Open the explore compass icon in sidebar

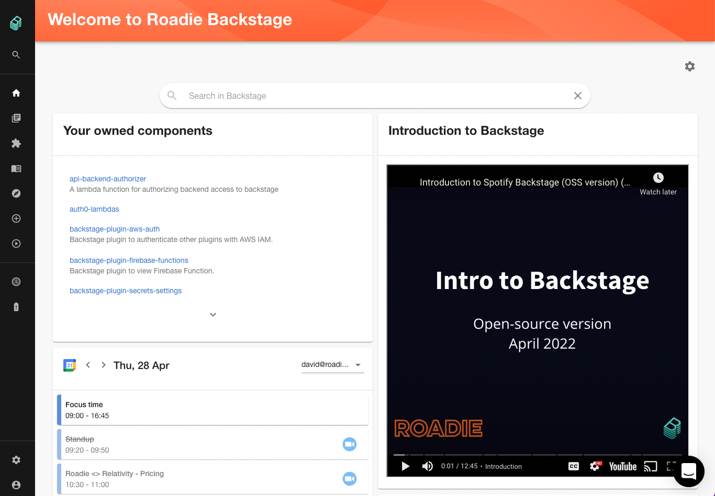[16, 193]
